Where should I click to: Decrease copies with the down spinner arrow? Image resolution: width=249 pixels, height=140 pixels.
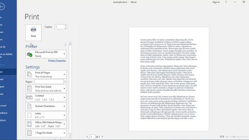[x=65, y=28]
